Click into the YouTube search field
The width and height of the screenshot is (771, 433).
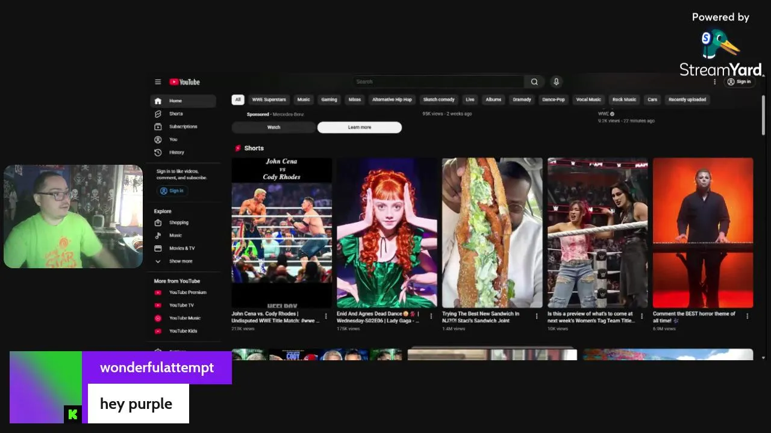tap(439, 82)
